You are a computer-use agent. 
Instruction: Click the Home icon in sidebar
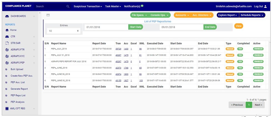tap(7, 30)
